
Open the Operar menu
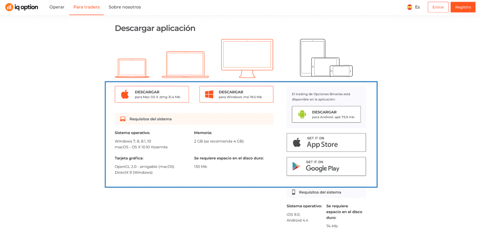[57, 7]
